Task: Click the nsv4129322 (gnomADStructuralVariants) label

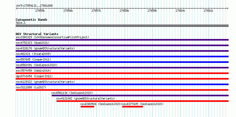Action: (x=45, y=82)
